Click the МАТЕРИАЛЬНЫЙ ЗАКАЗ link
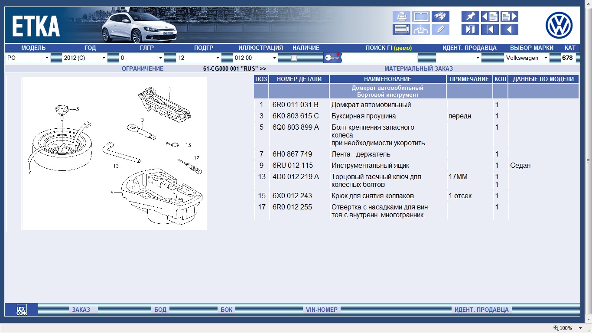This screenshot has height=333, width=592. (x=418, y=69)
